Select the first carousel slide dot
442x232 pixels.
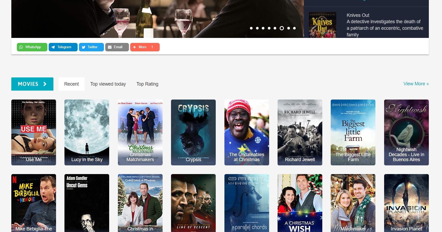click(251, 28)
